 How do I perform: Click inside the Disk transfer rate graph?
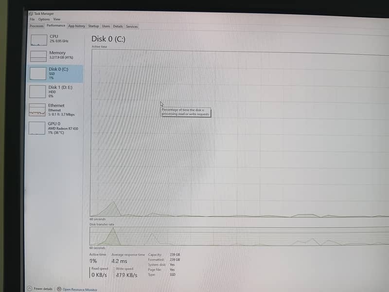click(x=239, y=237)
